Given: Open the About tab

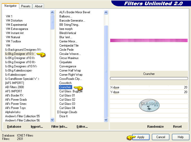Looking at the screenshot, I should [x=39, y=6].
